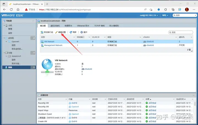The image size is (198, 125).
Task: Open the global search box dropdown arrow
Action: tap(196, 15)
